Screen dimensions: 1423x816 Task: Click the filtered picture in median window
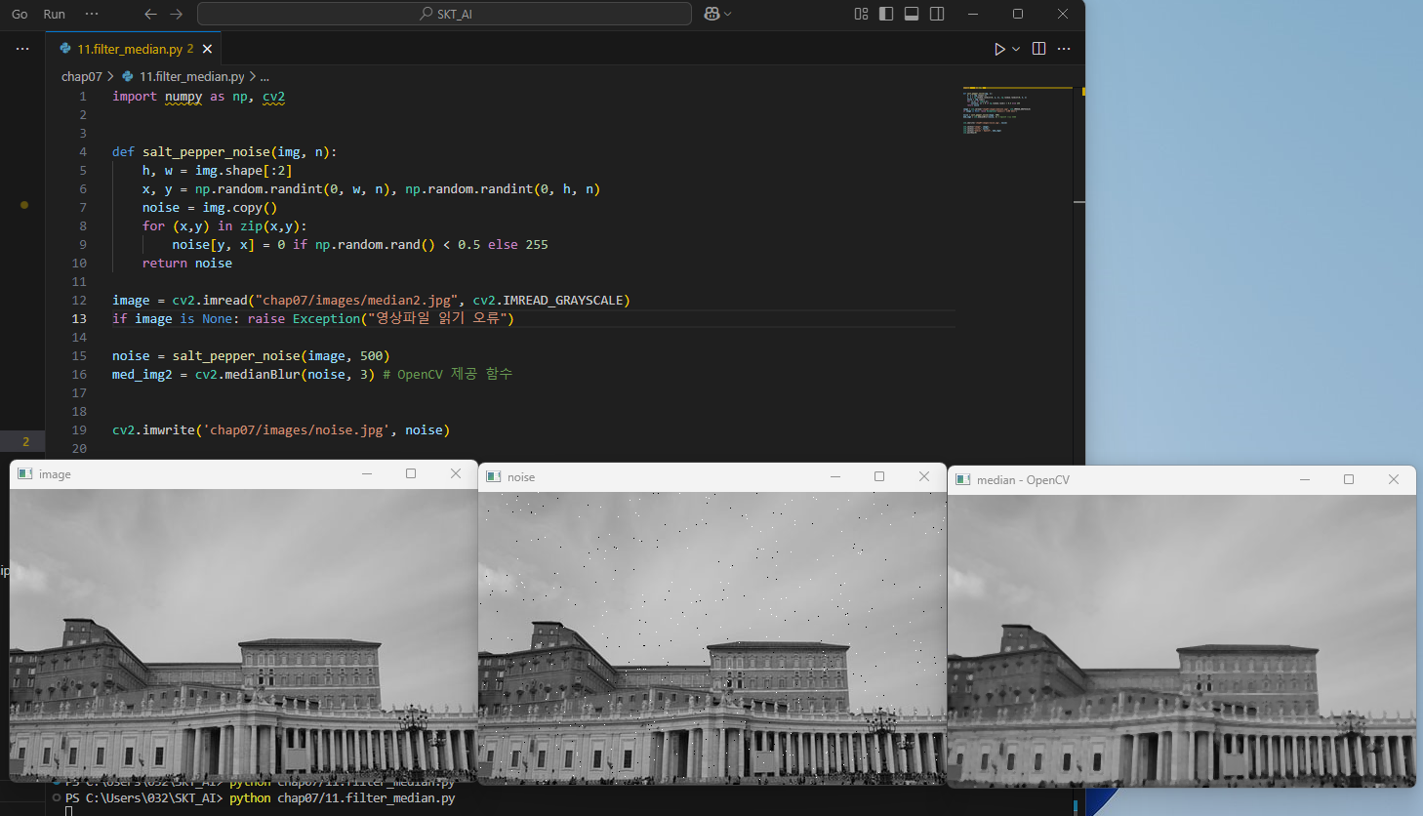pyautogui.click(x=1181, y=640)
